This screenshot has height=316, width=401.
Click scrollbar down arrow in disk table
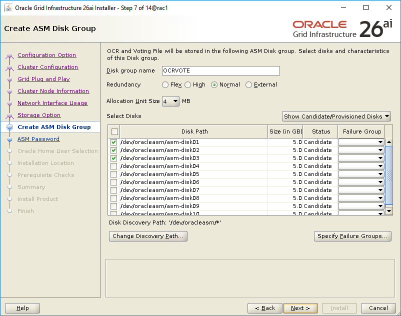(x=389, y=211)
